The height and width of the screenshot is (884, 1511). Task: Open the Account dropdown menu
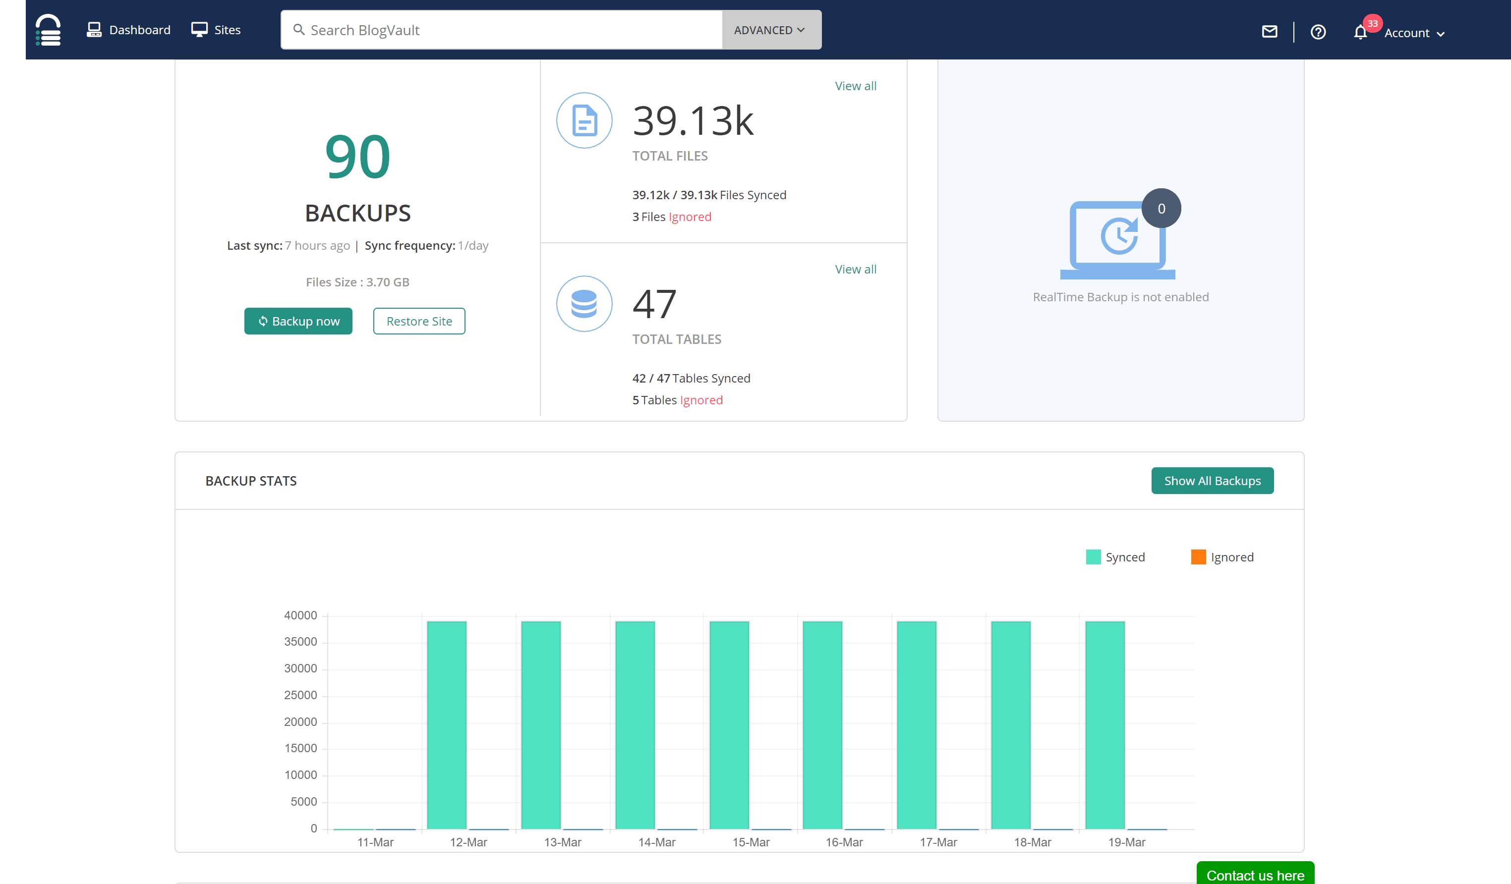1414,33
